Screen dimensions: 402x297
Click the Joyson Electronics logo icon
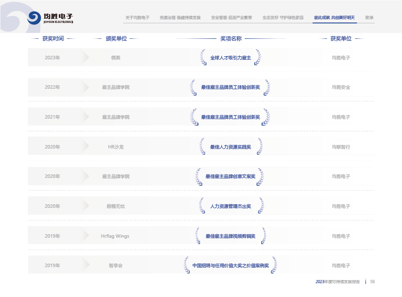[35, 18]
